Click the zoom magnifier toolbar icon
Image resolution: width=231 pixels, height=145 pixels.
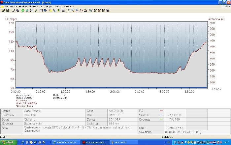tap(69, 10)
